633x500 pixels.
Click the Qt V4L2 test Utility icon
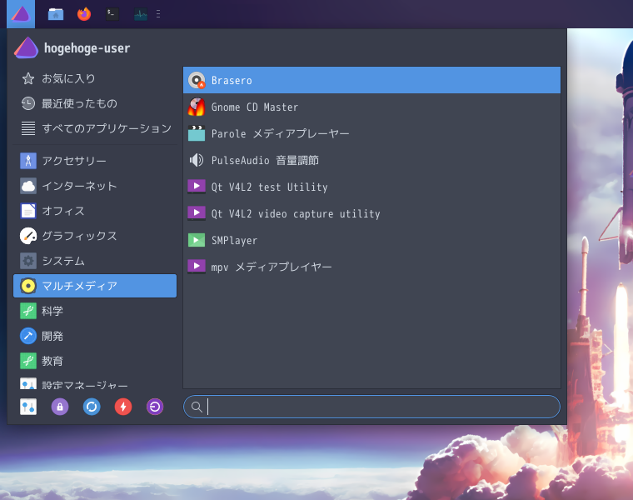[197, 187]
